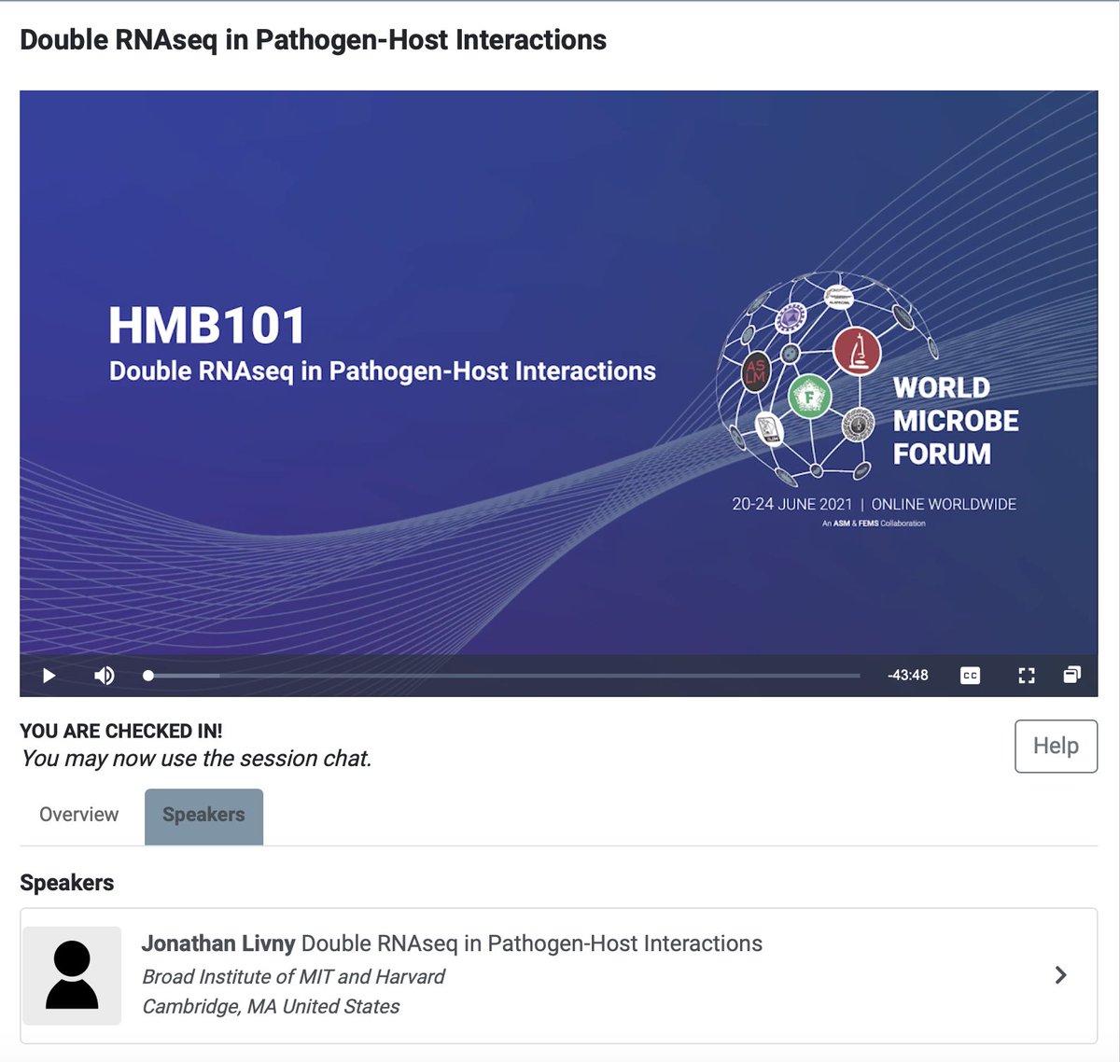Click the fullscreen corner-brackets icon

1027,675
